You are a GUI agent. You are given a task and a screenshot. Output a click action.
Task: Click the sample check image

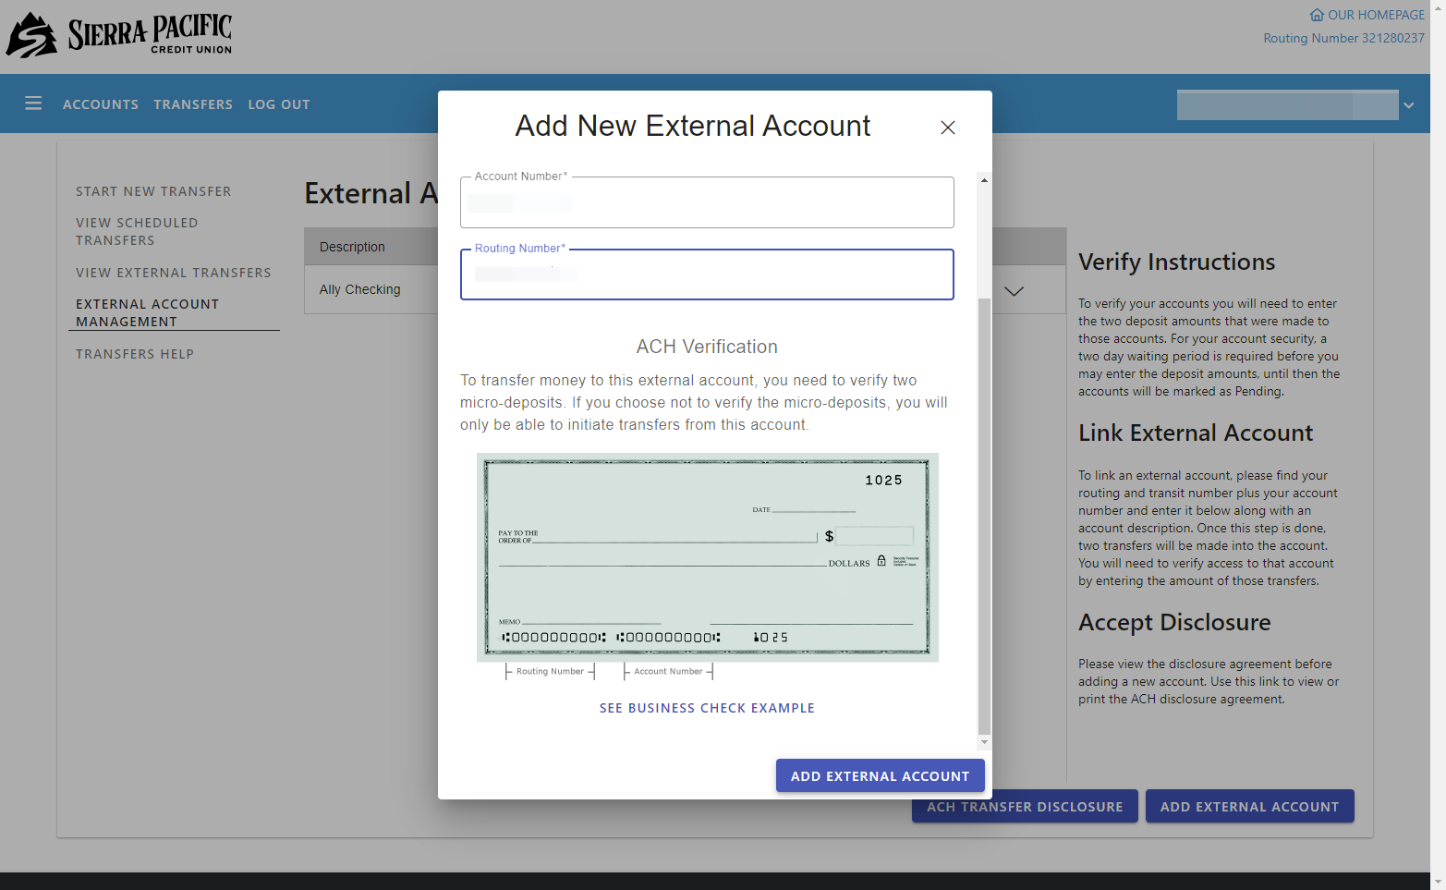(x=707, y=557)
